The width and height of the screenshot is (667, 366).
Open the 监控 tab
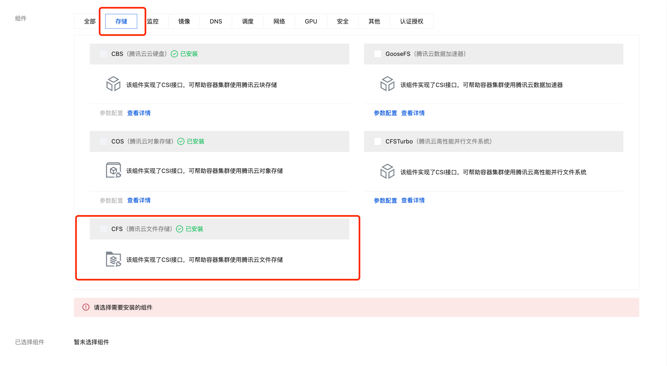coord(153,21)
